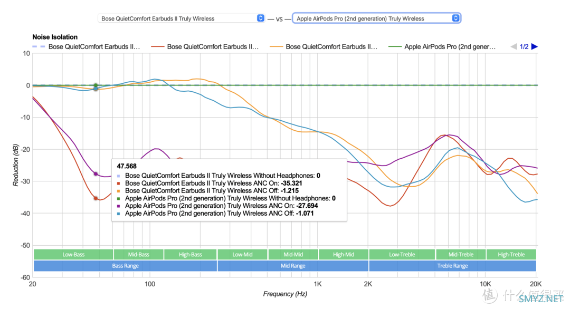This screenshot has width=570, height=309.
Task: Select the Mid Range bar
Action: pyautogui.click(x=293, y=265)
